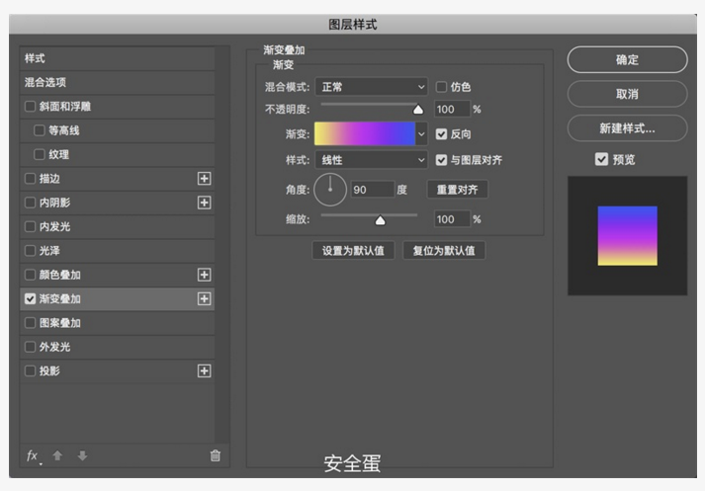705x491 pixels.
Task: Enable the 等高线 checkbox
Action: click(40, 130)
